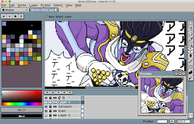
Task: Select Layer 3 in timeline
Action: 64,115
